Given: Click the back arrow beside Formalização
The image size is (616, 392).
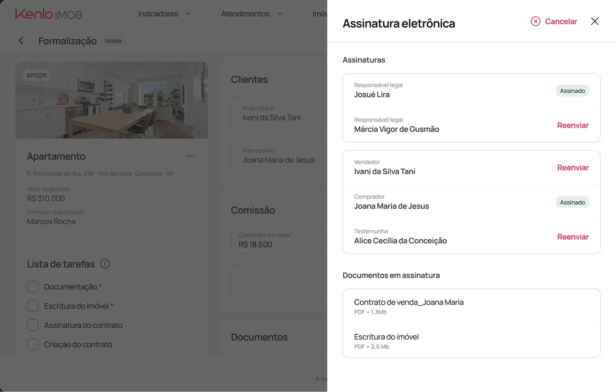Looking at the screenshot, I should tap(21, 40).
